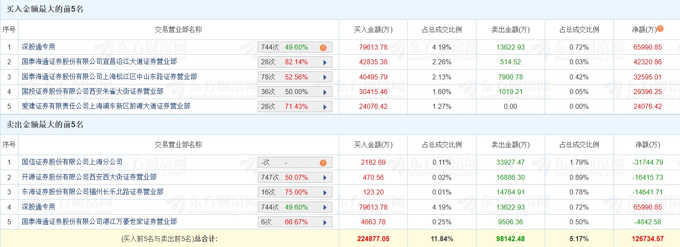
Task: Click total sell amount 98142.48
Action: [x=511, y=239]
